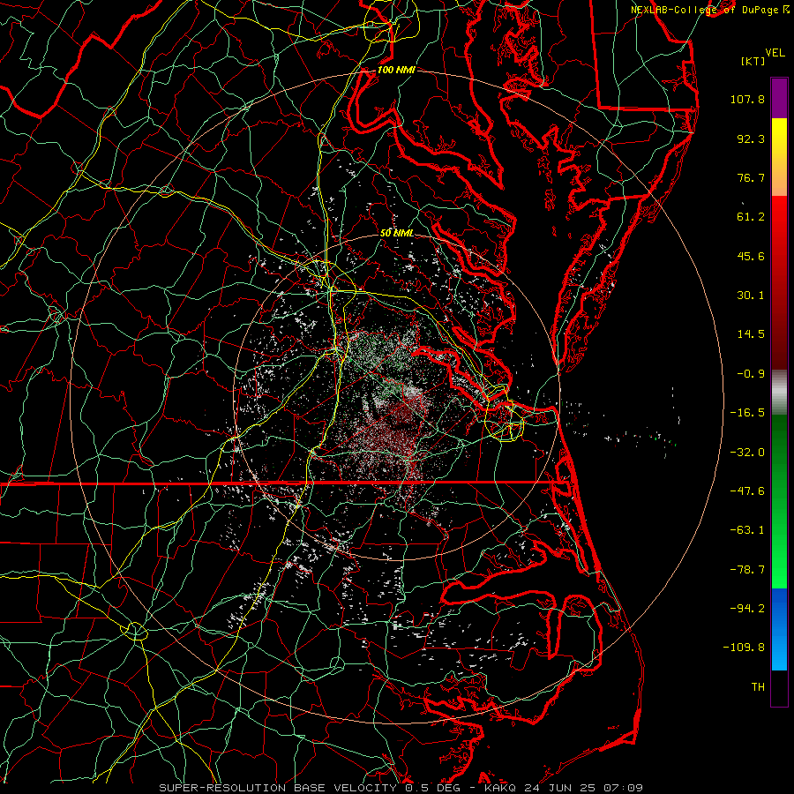This screenshot has height=794, width=794.
Task: Click the 107.8 legend value
Action: [x=747, y=99]
